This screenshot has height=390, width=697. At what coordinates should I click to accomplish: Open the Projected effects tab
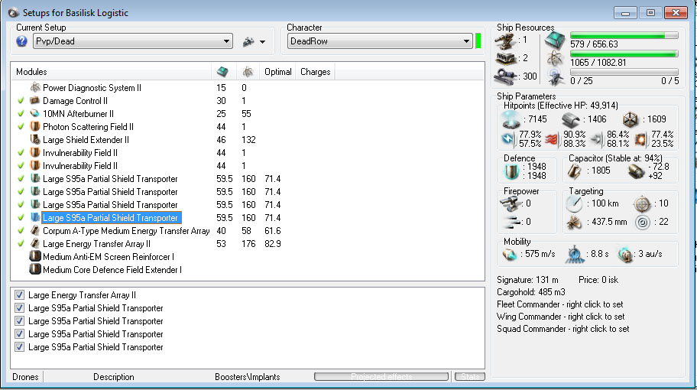click(x=381, y=377)
